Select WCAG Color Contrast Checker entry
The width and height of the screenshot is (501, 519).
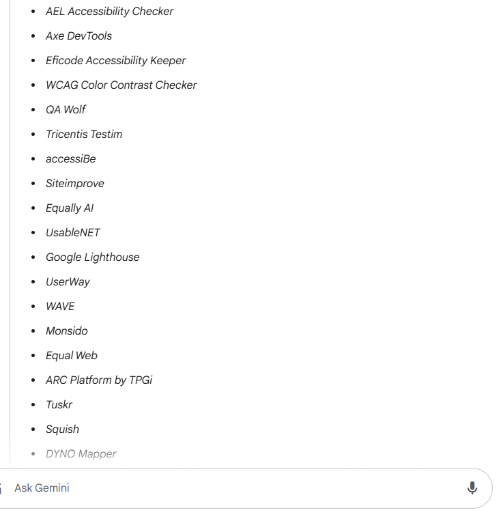[121, 85]
